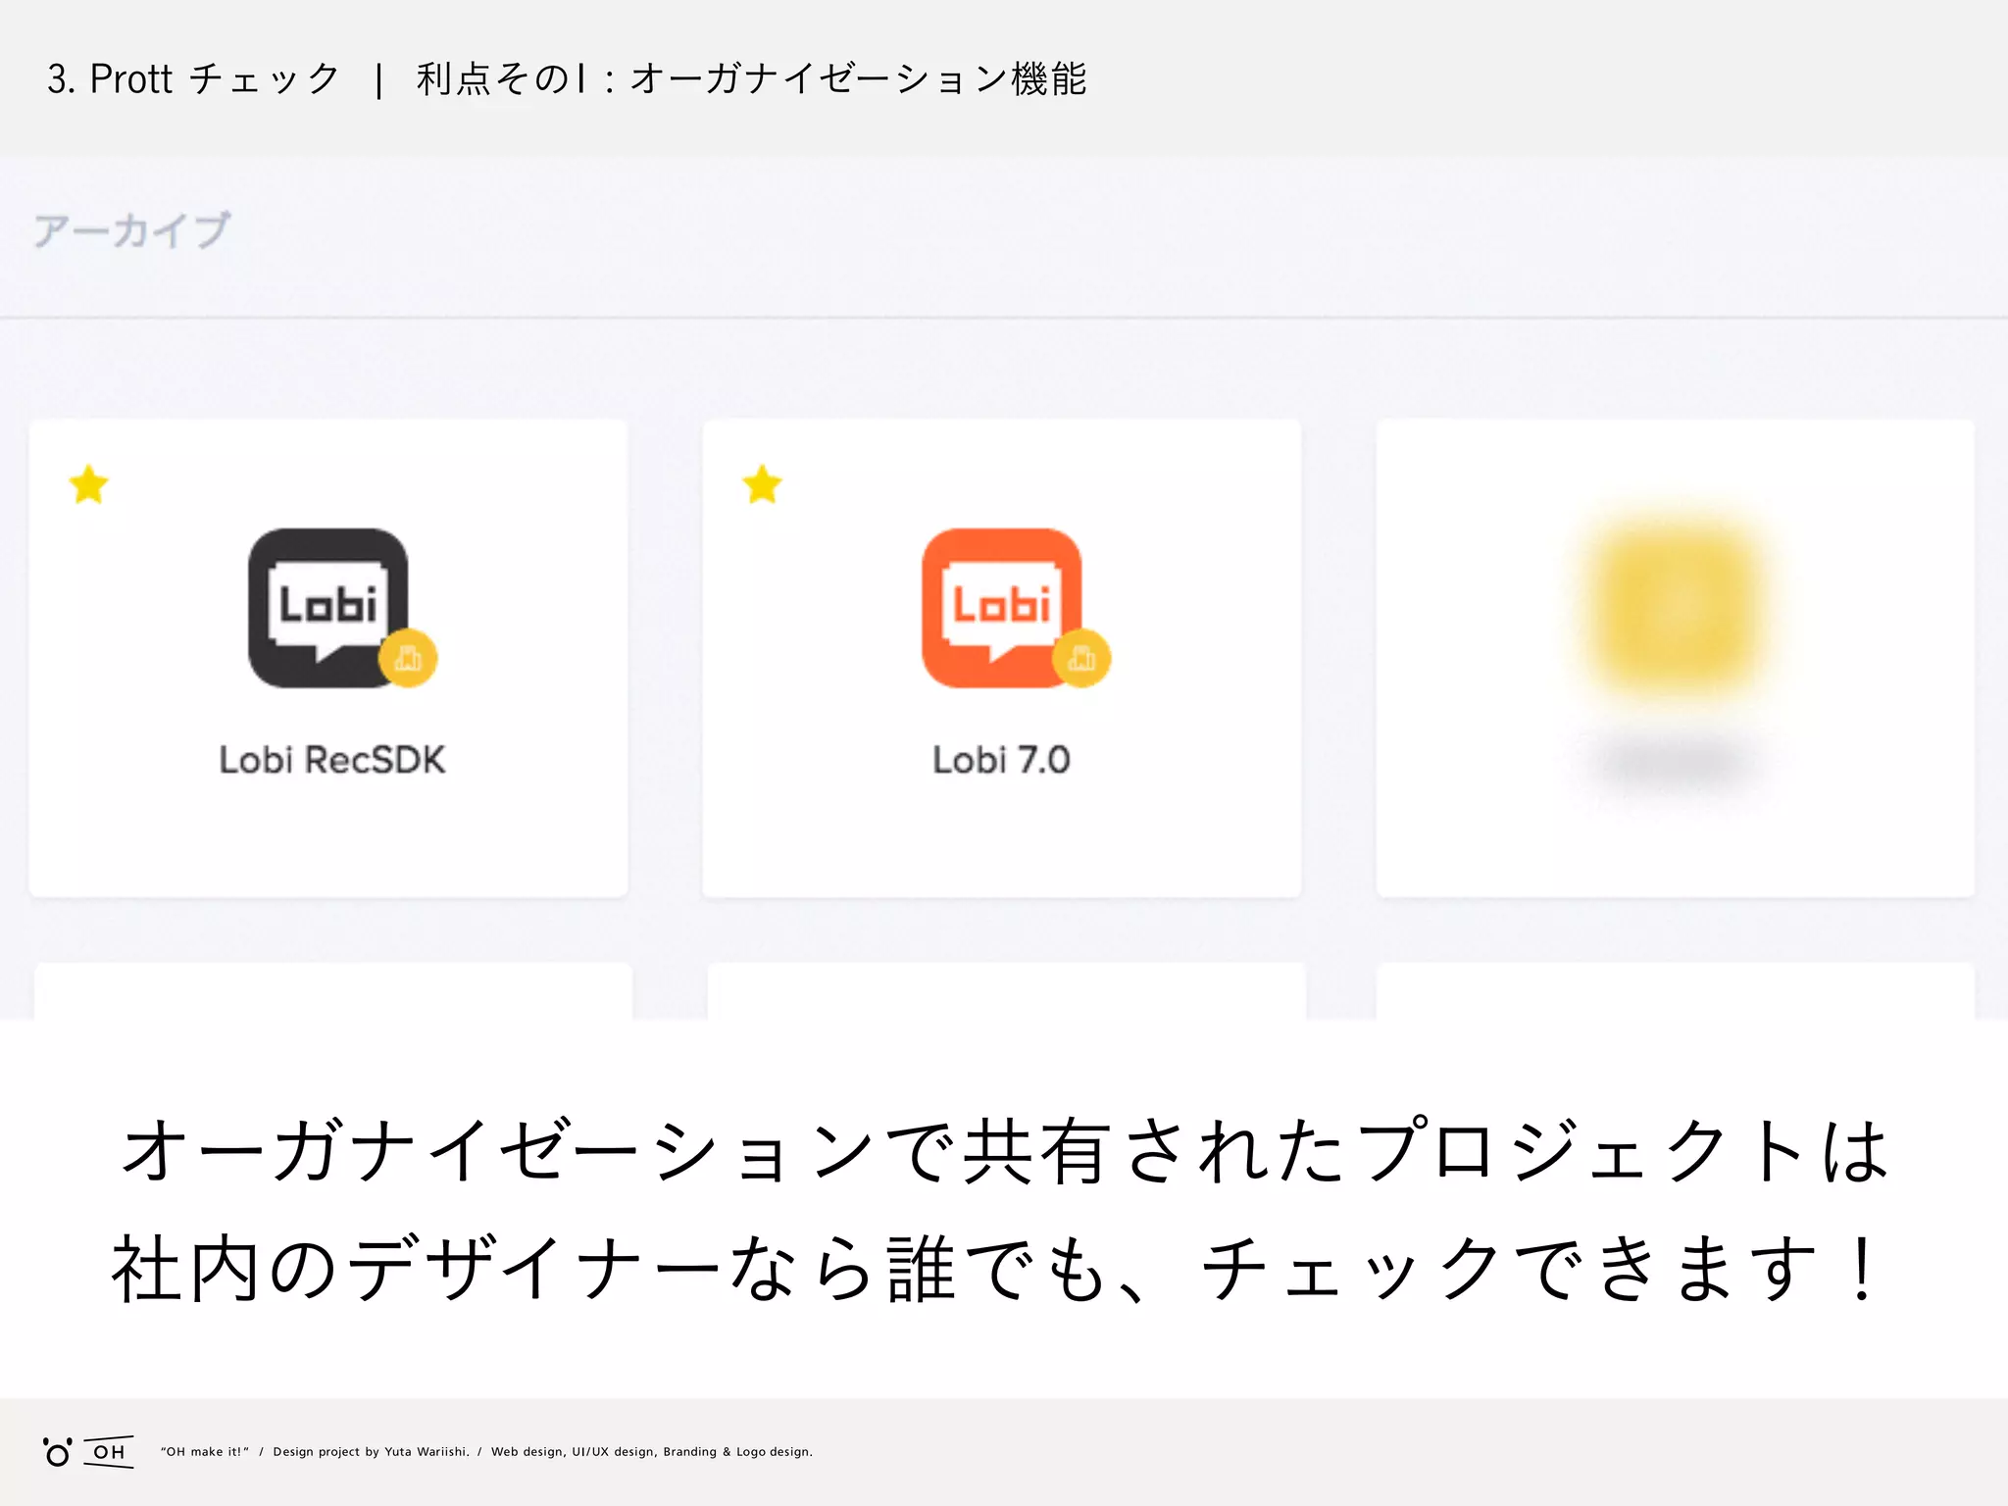Image resolution: width=2008 pixels, height=1506 pixels.
Task: Open the Lobi RecSDK app icon
Action: point(327,608)
